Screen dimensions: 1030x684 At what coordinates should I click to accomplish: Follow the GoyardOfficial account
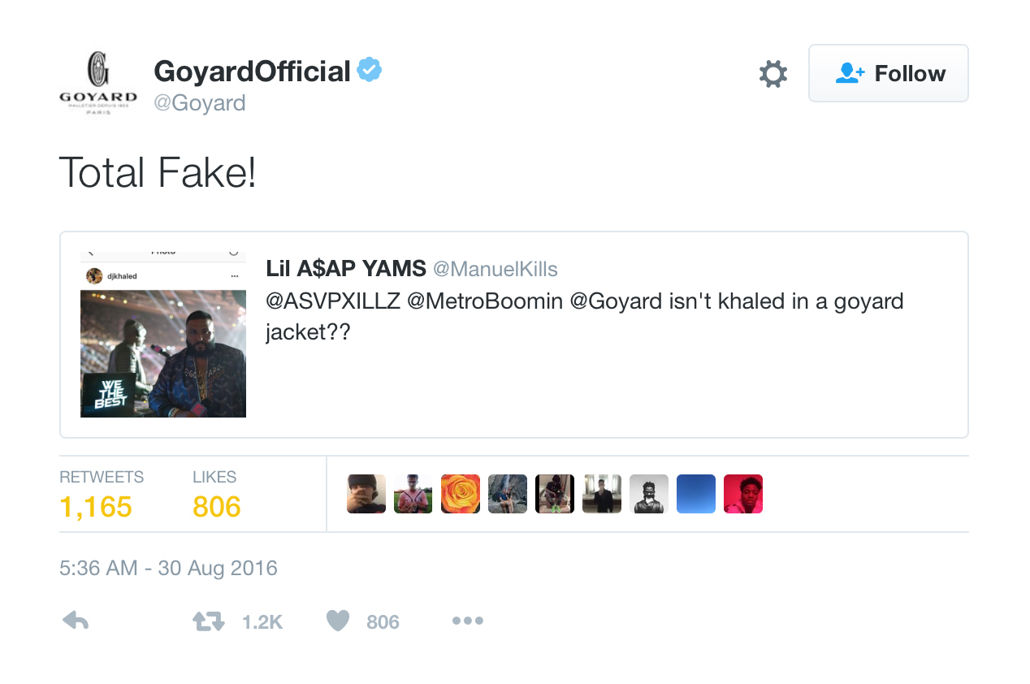point(888,73)
